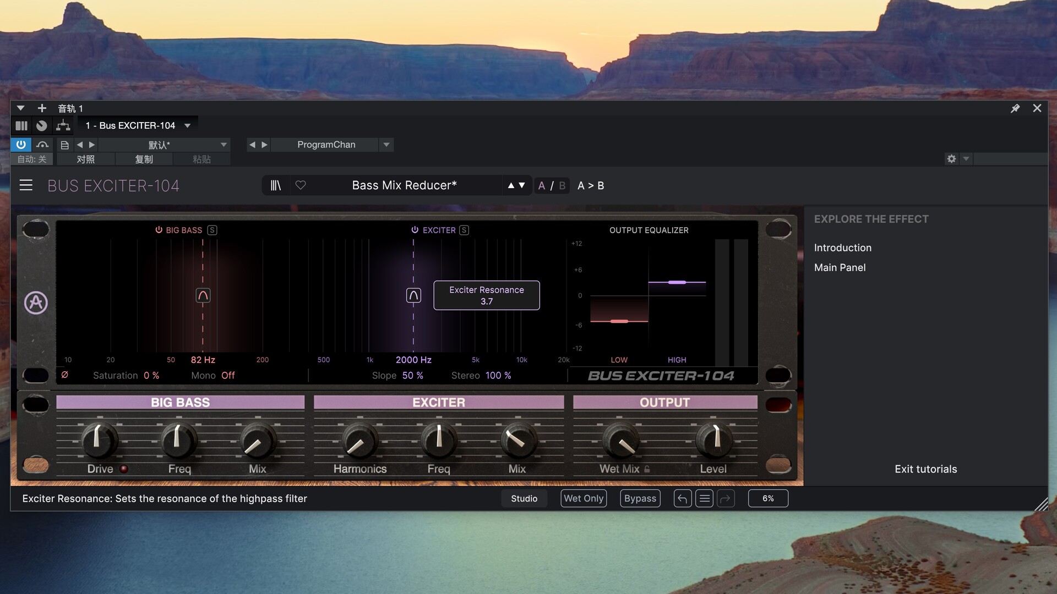
Task: Click the 复制 copy button
Action: [144, 159]
